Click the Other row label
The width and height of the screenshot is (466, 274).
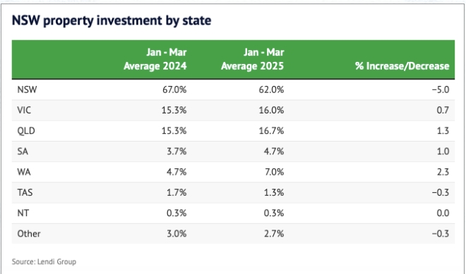pos(29,234)
